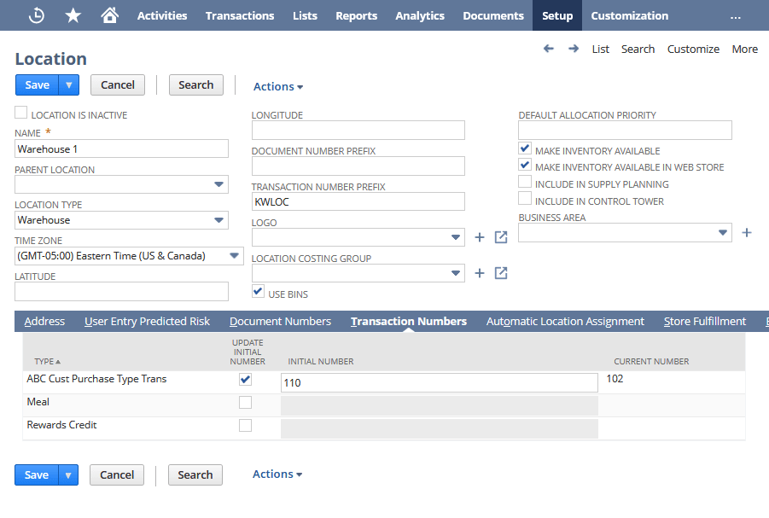The height and width of the screenshot is (518, 769).
Task: Open the Setup menu
Action: [557, 15]
